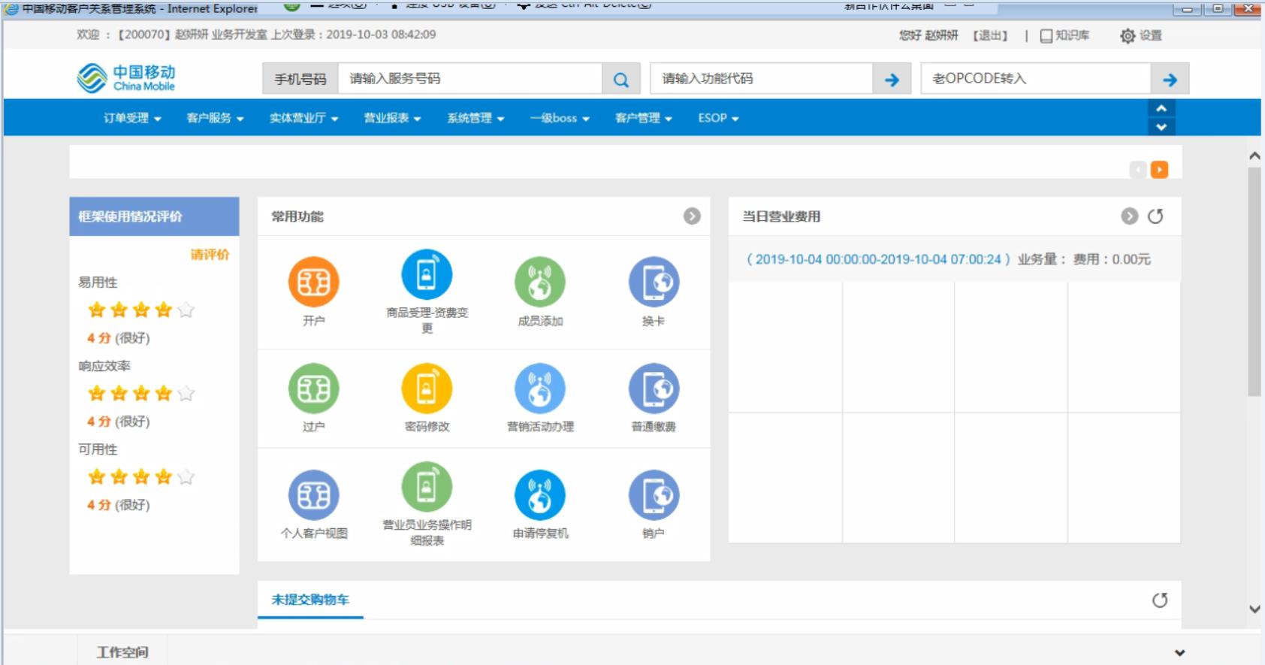The width and height of the screenshot is (1265, 665).
Task: Click the 【退出】 logout link
Action: click(990, 35)
